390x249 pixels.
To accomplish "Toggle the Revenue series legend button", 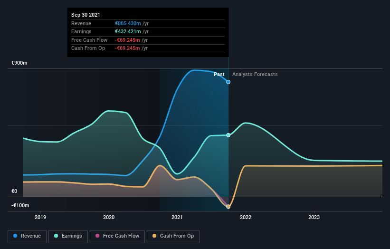I will 27,236.
